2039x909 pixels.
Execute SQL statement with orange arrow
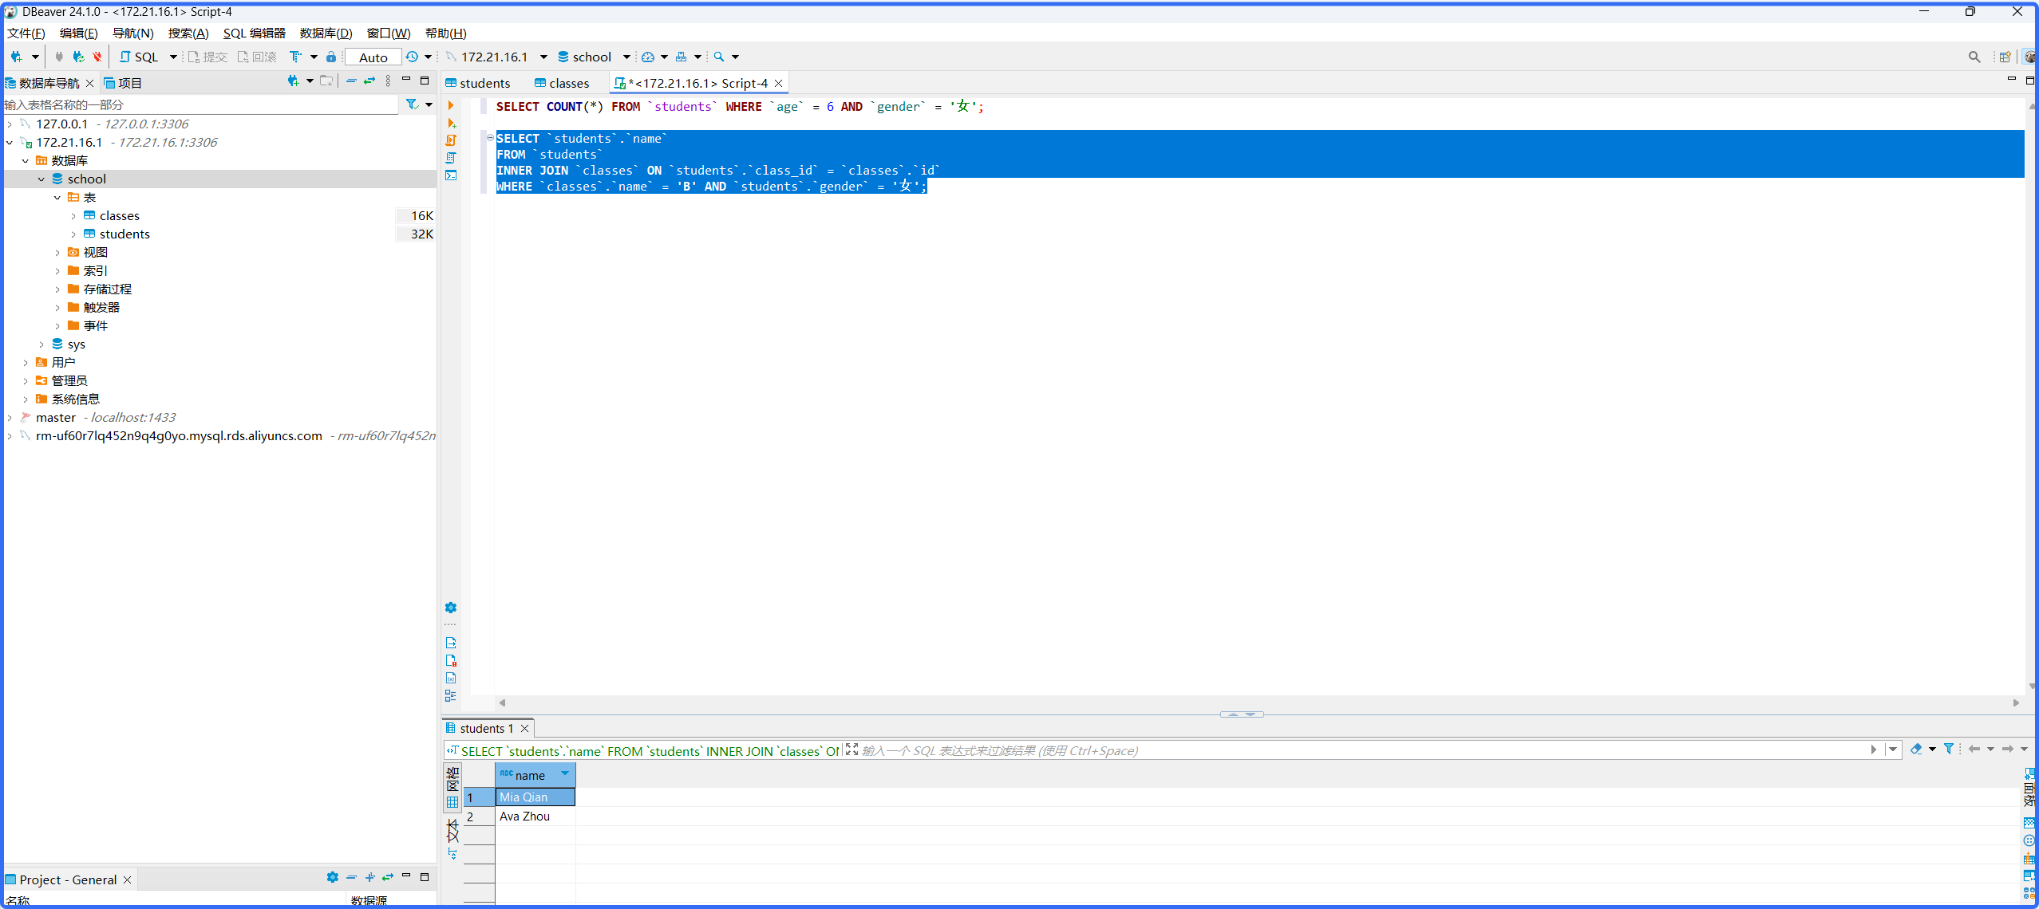[x=451, y=105]
